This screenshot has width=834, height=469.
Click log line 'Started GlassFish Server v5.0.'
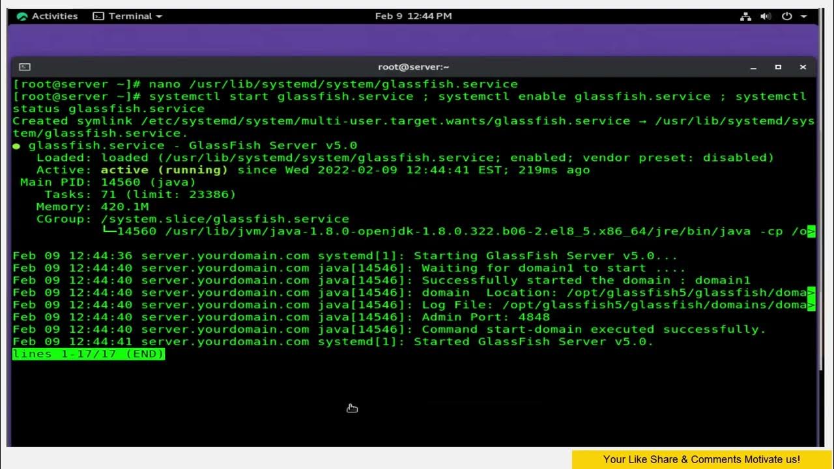pyautogui.click(x=333, y=342)
